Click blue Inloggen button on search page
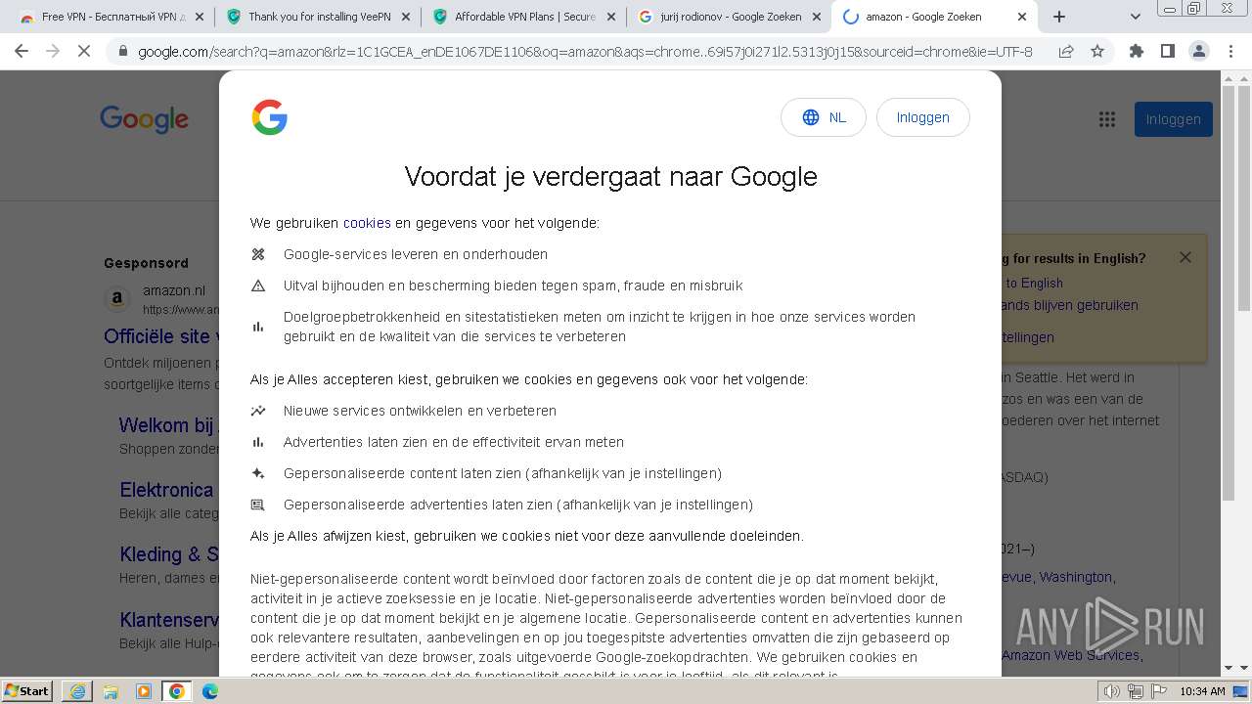Screen dimensions: 1252x704 point(1174,119)
